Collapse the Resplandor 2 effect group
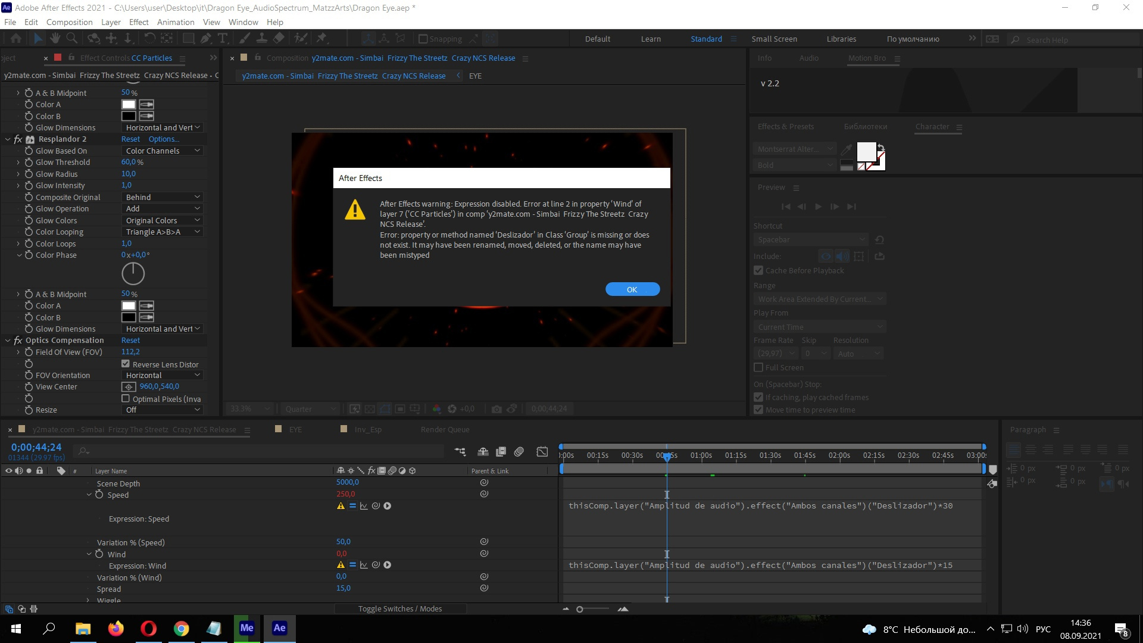 pos(8,139)
